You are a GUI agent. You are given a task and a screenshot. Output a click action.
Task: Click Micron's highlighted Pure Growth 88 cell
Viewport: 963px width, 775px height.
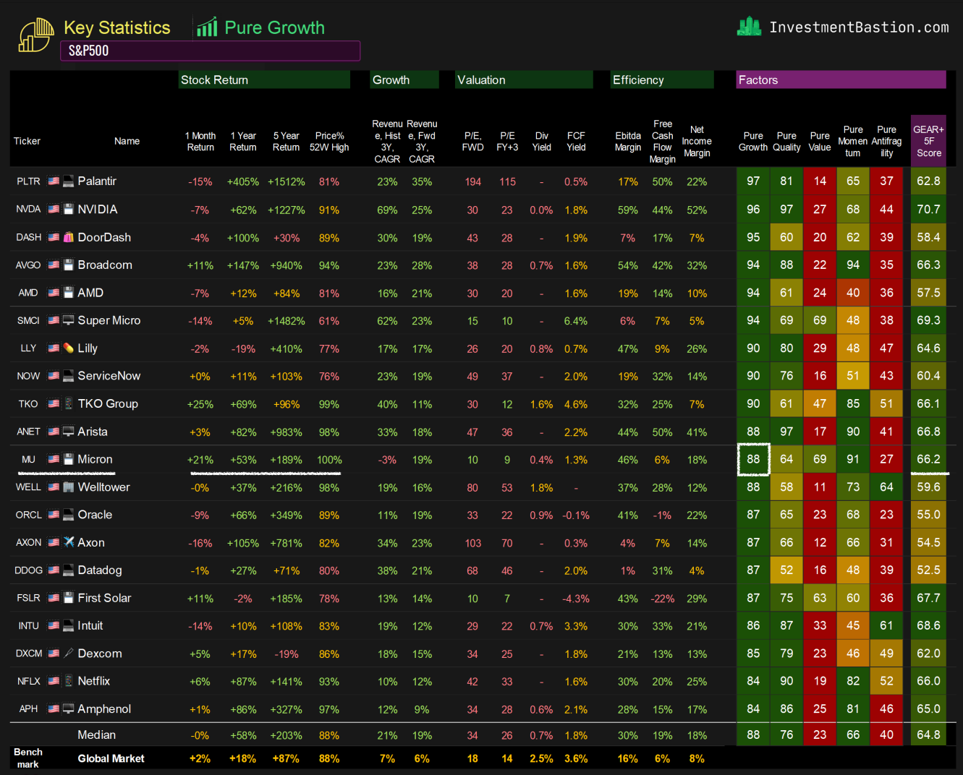(753, 459)
